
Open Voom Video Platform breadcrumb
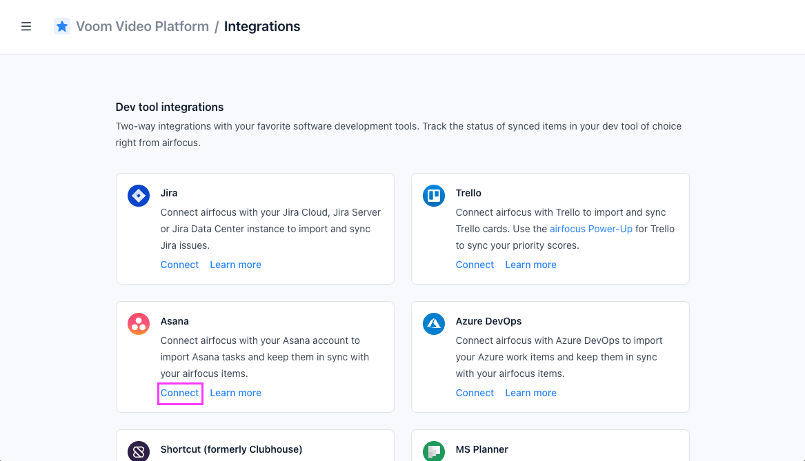pos(142,26)
